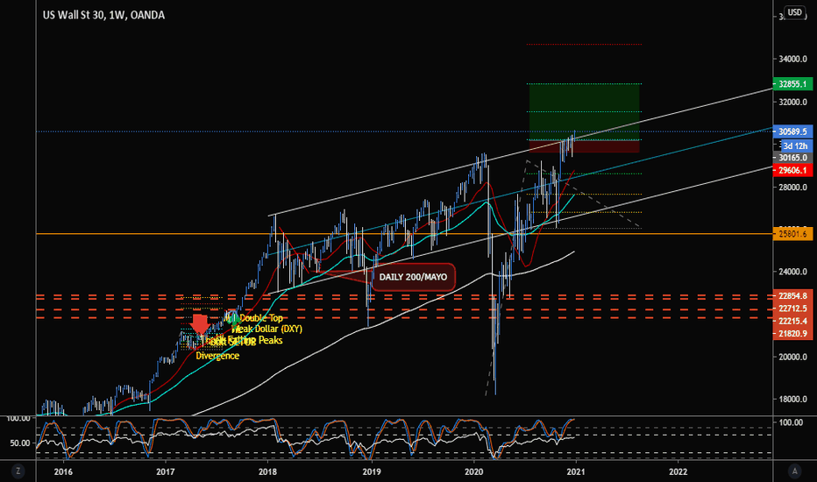817x482 pixels.
Task: Click the orange 25801.6 price label
Action: [792, 234]
